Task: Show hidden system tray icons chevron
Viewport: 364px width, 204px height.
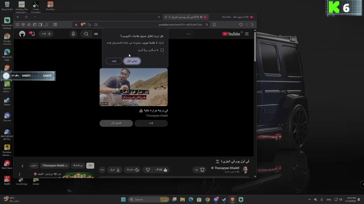Action: pyautogui.click(x=309, y=199)
